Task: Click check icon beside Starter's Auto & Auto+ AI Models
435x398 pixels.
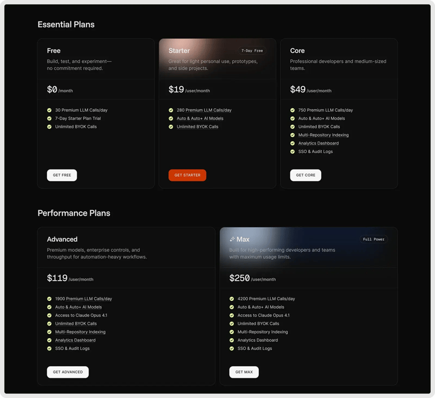Action: [x=171, y=119]
